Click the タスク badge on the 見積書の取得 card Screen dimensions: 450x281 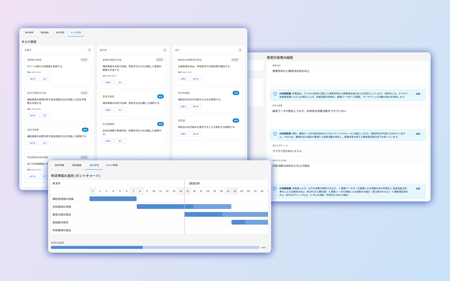point(84,60)
